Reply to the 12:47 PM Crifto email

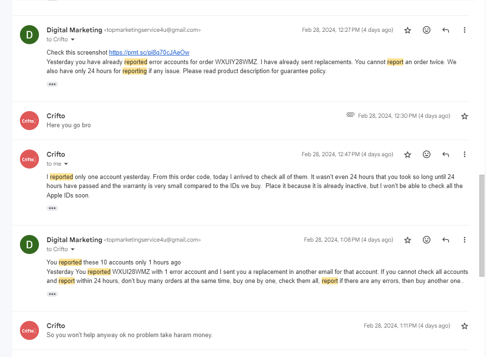[446, 154]
